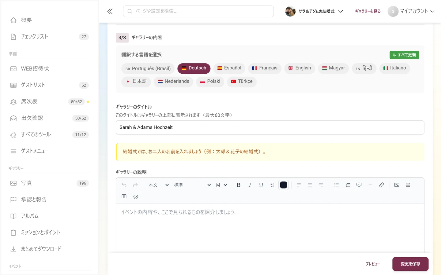Select Italiano language chip
This screenshot has height=275, width=441.
click(x=394, y=68)
